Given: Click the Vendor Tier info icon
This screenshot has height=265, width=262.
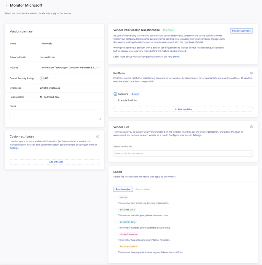Looking at the screenshot, I should 251,127.
